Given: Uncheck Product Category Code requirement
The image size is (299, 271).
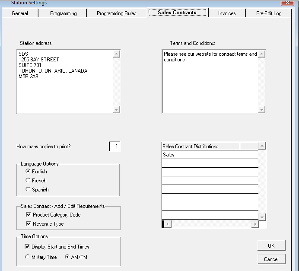Looking at the screenshot, I should point(29,215).
